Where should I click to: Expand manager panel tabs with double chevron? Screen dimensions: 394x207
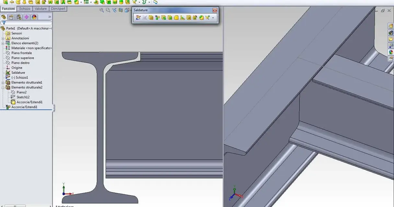[50, 17]
